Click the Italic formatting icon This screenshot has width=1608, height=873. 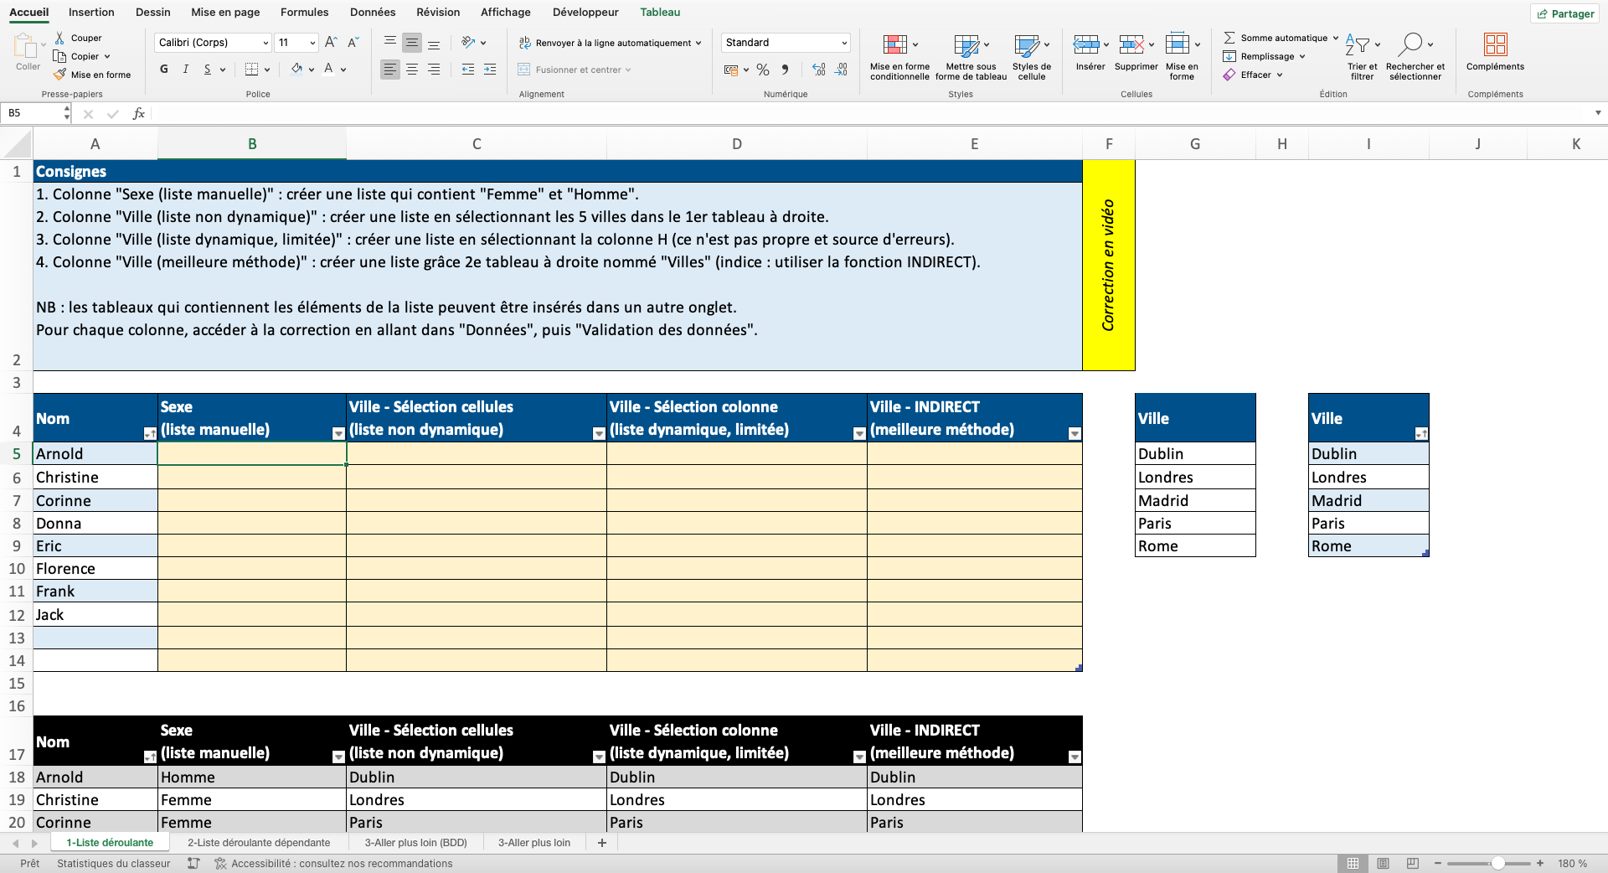click(x=185, y=70)
